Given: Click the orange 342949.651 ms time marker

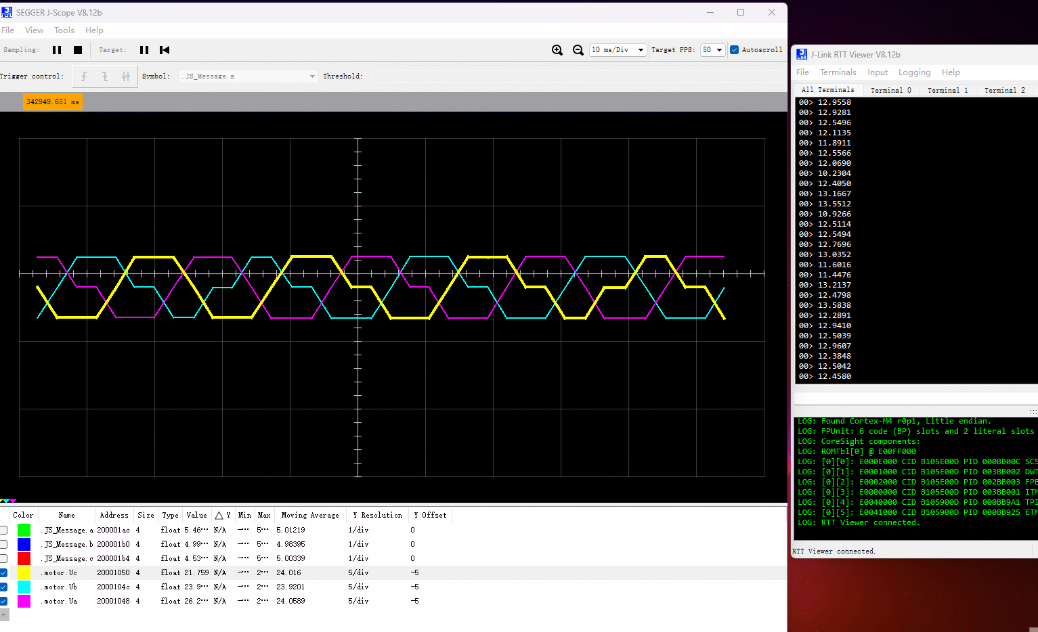Looking at the screenshot, I should coord(53,102).
